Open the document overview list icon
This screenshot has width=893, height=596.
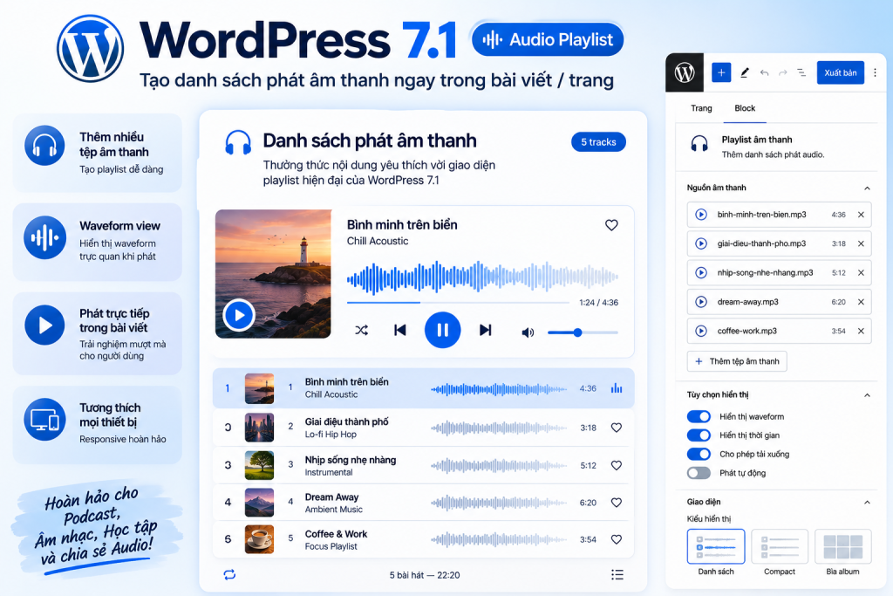coord(801,72)
